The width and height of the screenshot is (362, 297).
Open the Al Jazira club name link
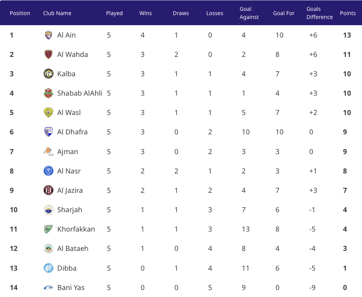(x=70, y=190)
